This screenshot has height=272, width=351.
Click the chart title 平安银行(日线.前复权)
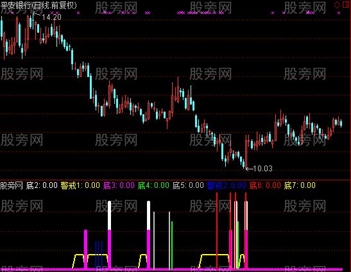[x=39, y=5]
